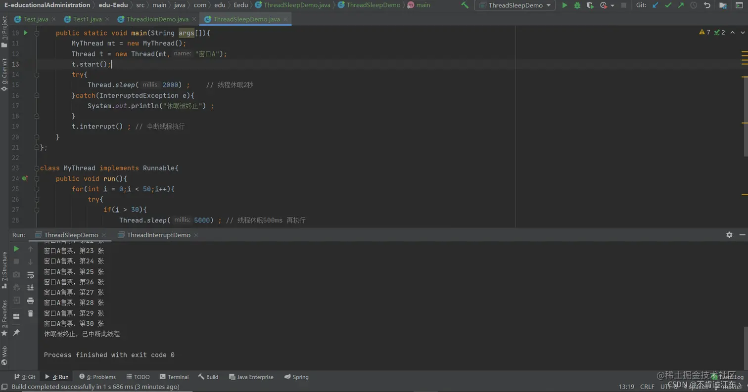
Task: Click the stop button in Run panel
Action: [16, 261]
